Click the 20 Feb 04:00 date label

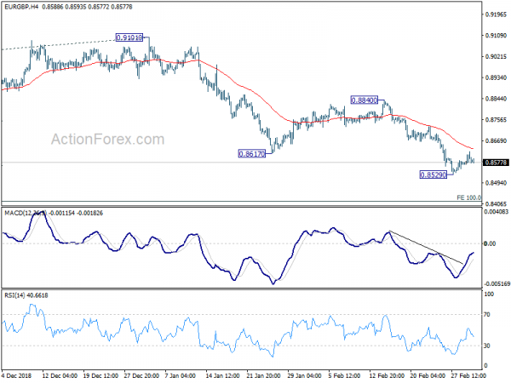(x=428, y=375)
